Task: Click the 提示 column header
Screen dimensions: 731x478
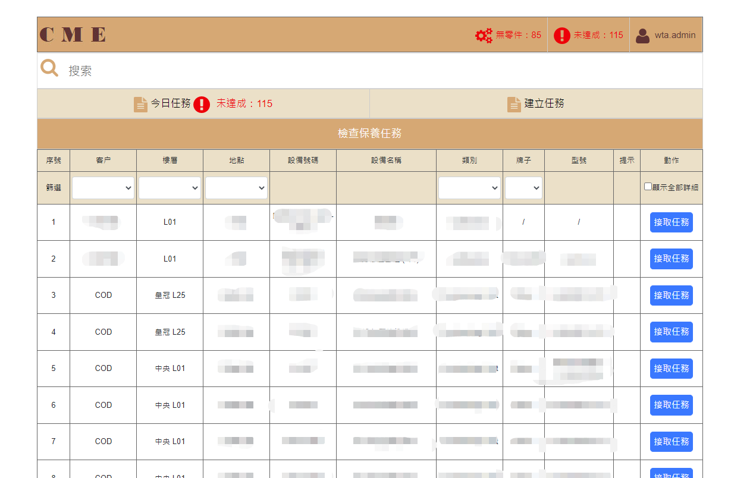Action: [627, 161]
